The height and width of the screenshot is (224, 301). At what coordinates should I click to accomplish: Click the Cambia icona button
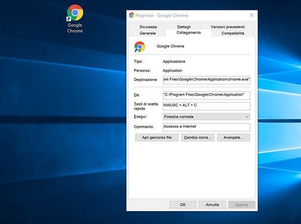197,138
